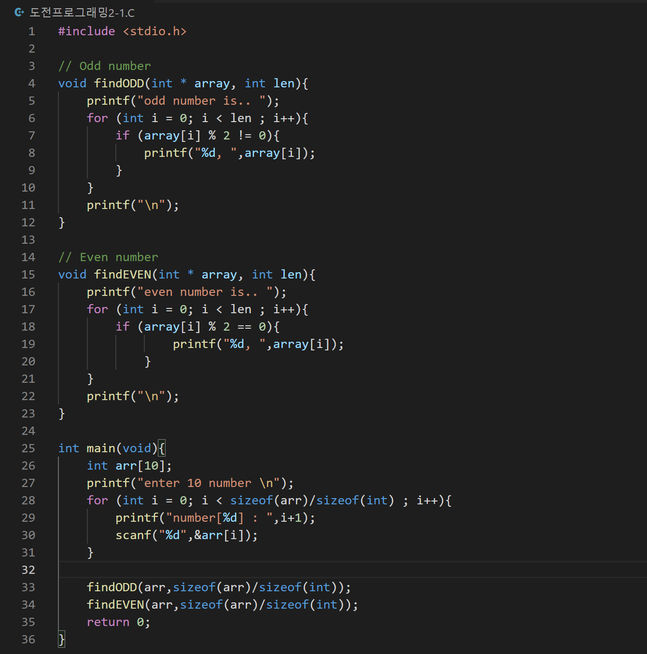Screen dimensions: 647x654
Task: Click 'void' keyword on line 15
Action: tap(72, 275)
